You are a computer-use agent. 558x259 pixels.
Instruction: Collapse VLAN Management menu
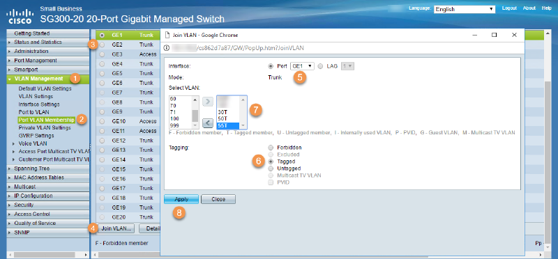[x=38, y=79]
